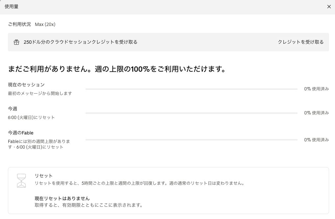Click the Max (20x) plan label
The image size is (335, 219).
pos(45,24)
